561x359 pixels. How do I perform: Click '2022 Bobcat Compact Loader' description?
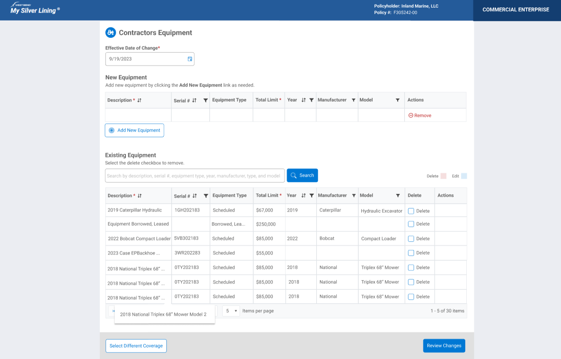pyautogui.click(x=139, y=239)
